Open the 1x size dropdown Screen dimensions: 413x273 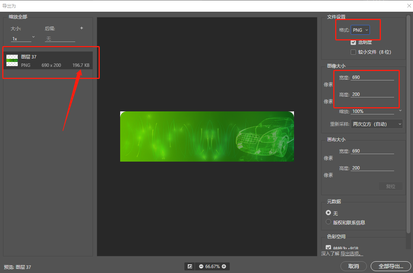click(x=23, y=39)
